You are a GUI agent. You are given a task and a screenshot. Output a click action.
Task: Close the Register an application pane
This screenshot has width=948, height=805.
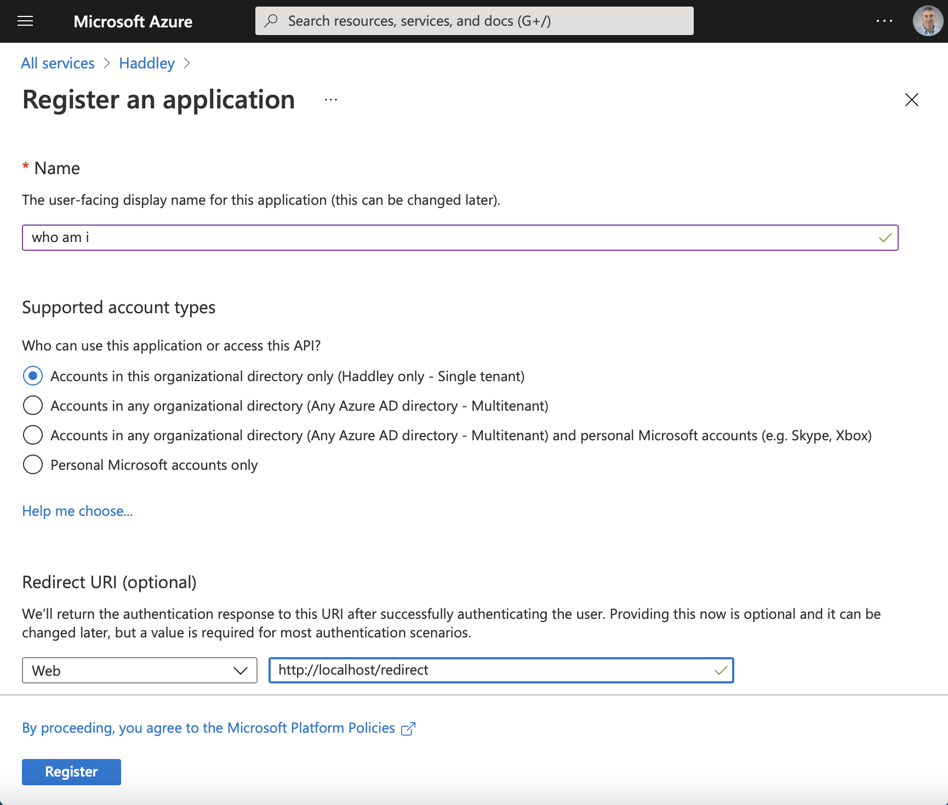tap(911, 100)
